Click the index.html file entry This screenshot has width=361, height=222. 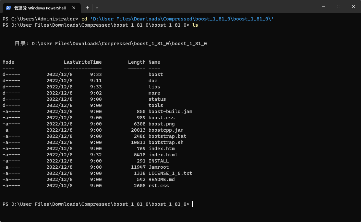pyautogui.click(x=163, y=155)
